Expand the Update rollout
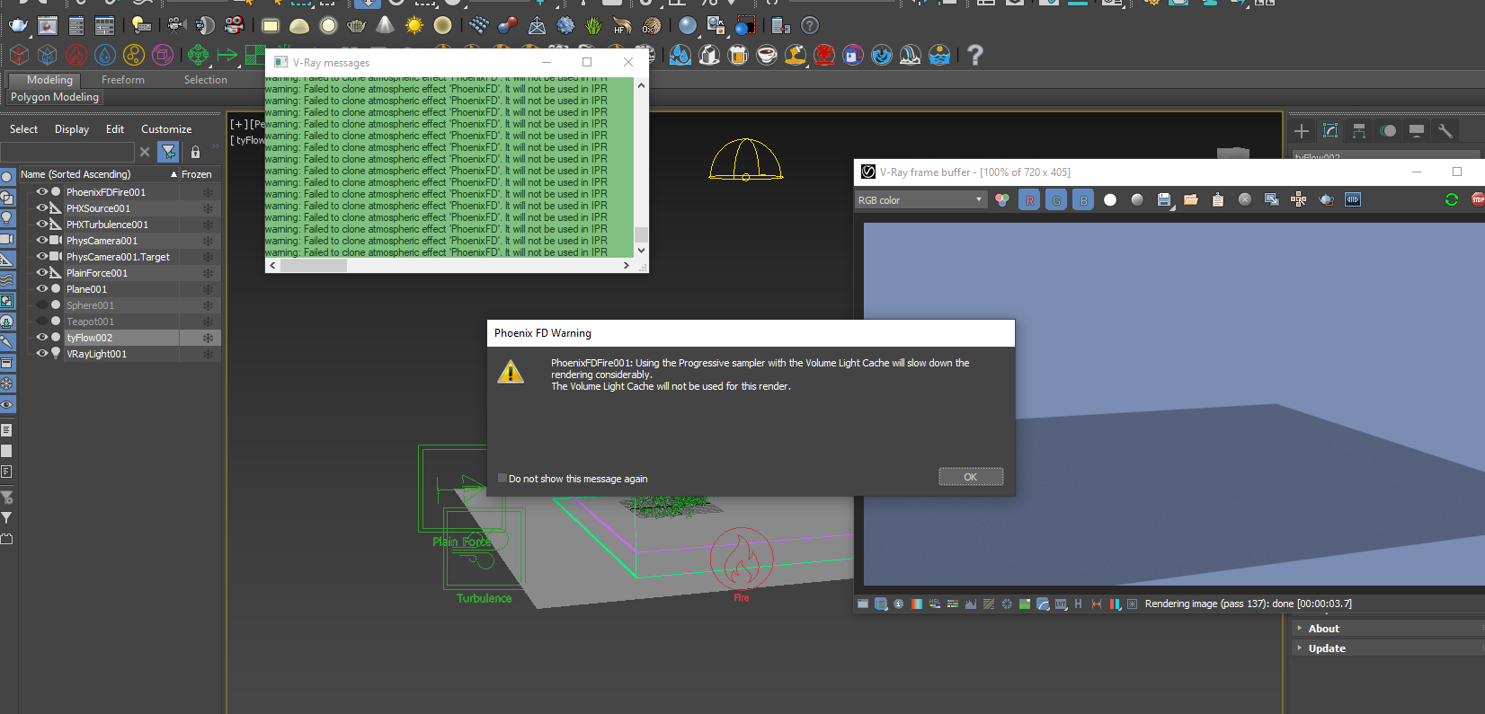1485x714 pixels. tap(1326, 648)
